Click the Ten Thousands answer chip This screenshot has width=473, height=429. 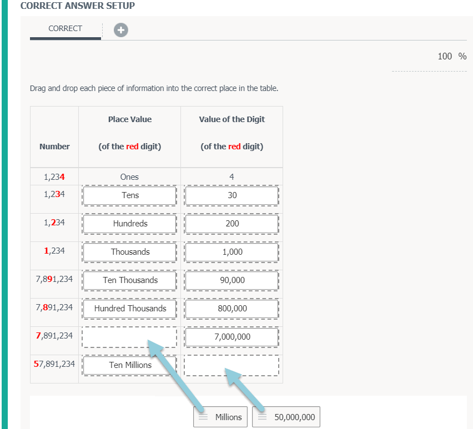pyautogui.click(x=130, y=280)
